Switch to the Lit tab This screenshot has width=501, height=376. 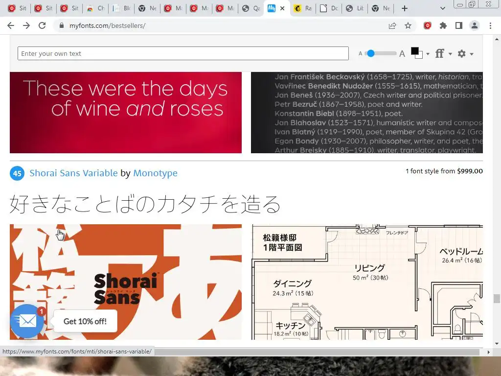[355, 8]
